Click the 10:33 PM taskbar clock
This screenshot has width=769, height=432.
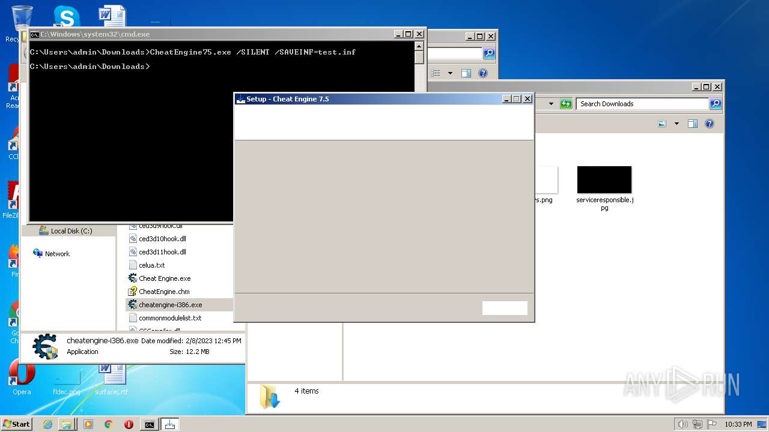point(738,424)
